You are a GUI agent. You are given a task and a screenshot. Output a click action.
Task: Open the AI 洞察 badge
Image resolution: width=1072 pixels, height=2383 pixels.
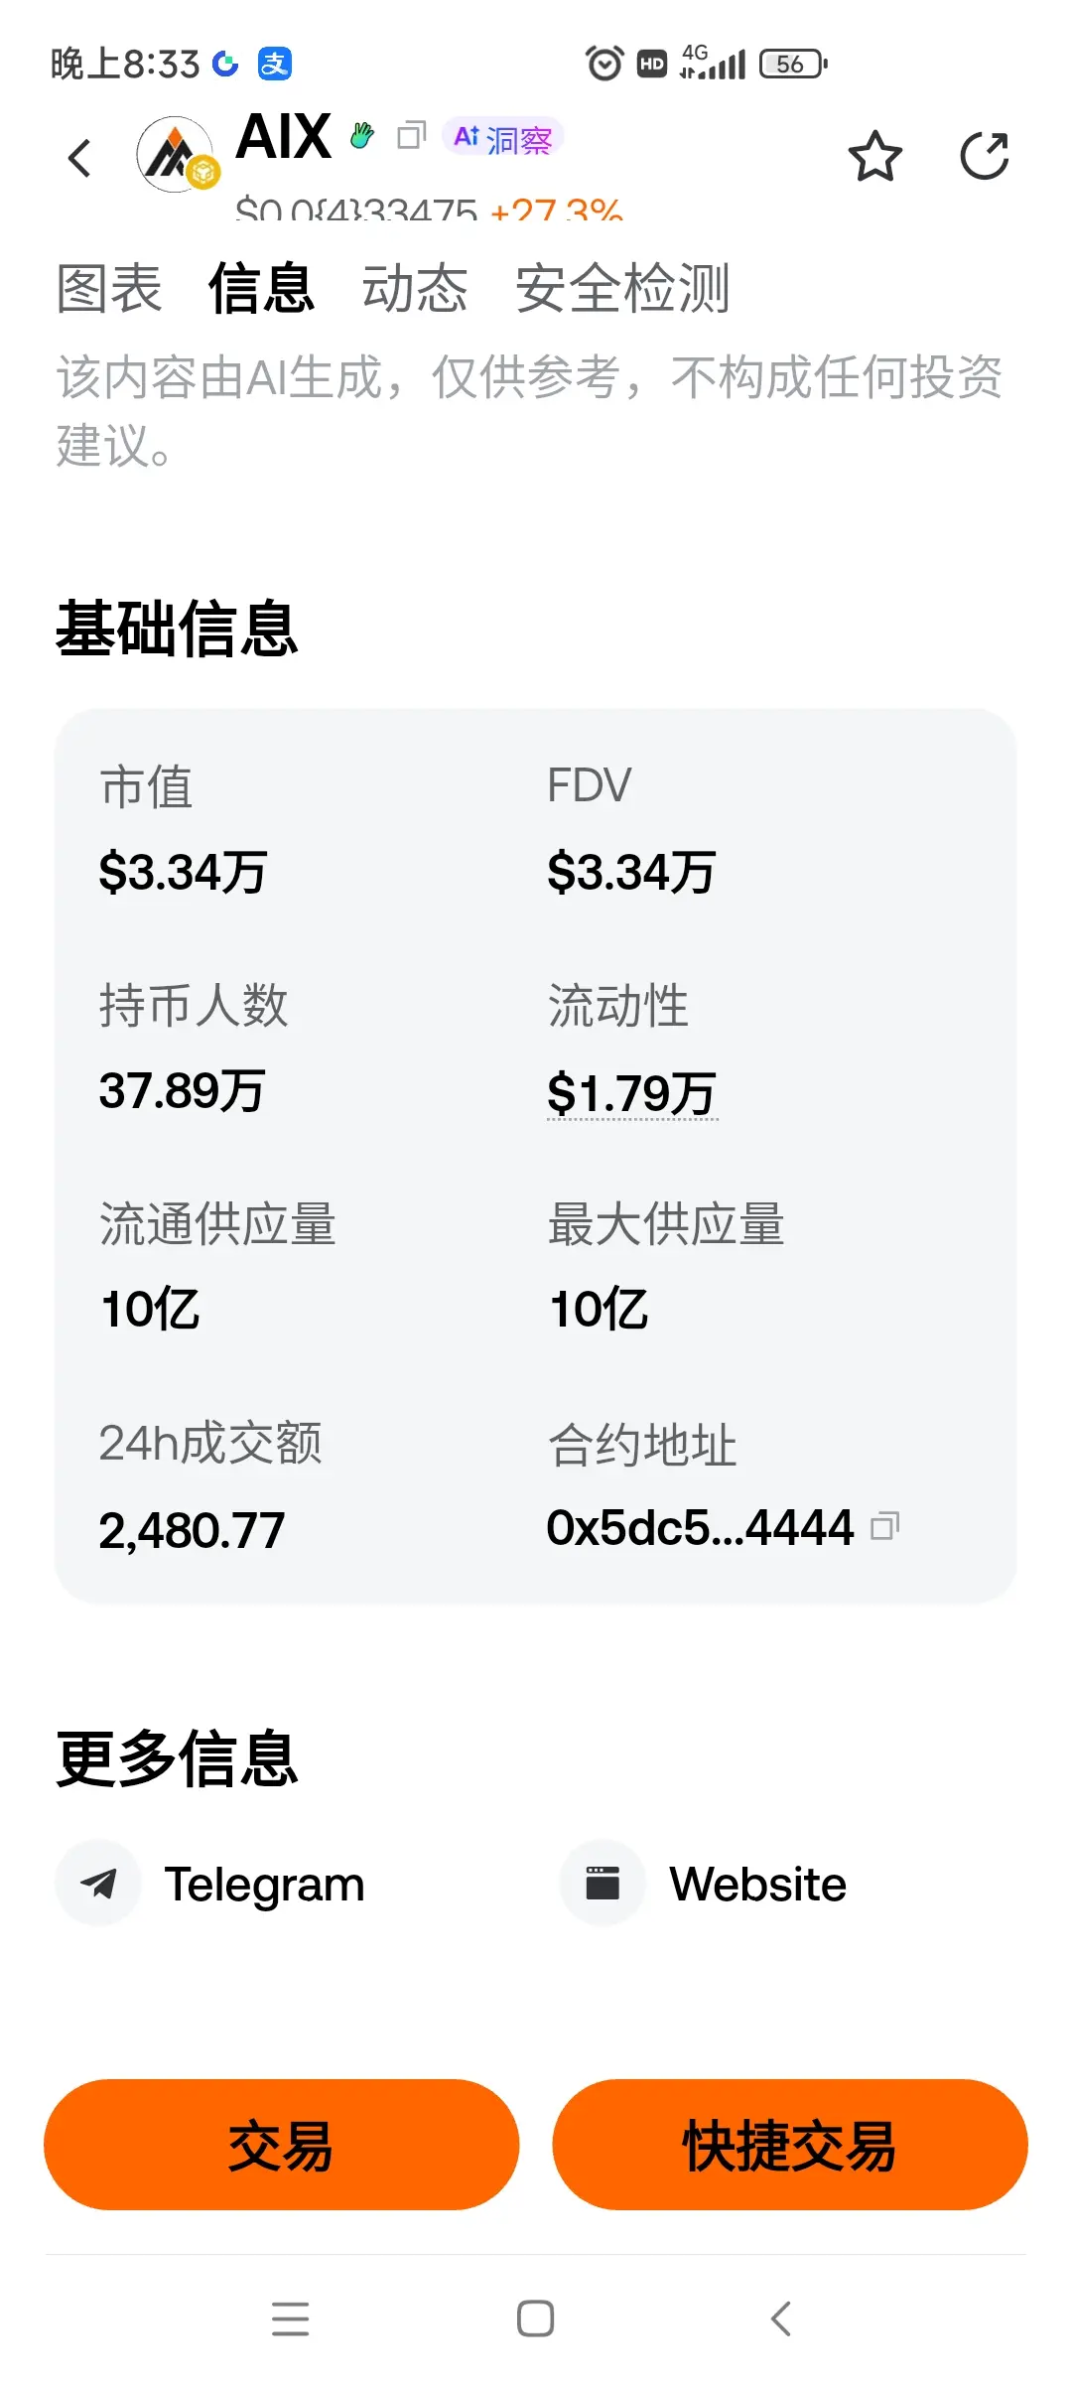(503, 137)
